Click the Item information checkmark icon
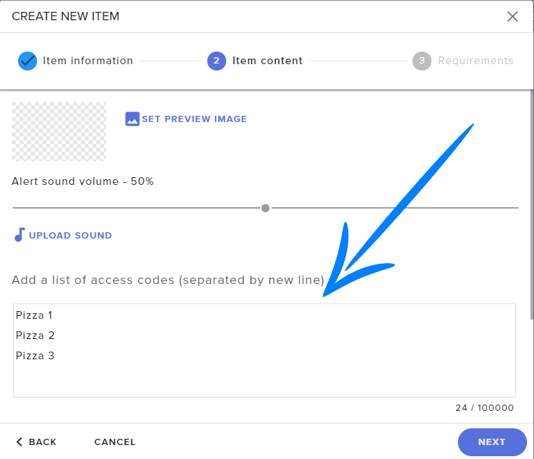The width and height of the screenshot is (534, 459). (x=27, y=61)
